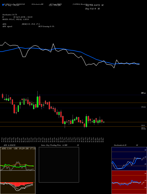Click the 'Avg Vol: 0.072 M' value
This screenshot has height=194, width=147.
pyautogui.click(x=94, y=5)
